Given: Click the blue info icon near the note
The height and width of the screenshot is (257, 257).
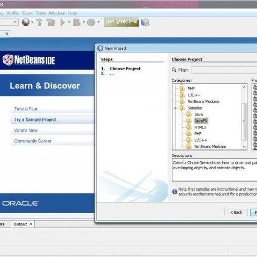Looking at the screenshot, I should [x=175, y=192].
